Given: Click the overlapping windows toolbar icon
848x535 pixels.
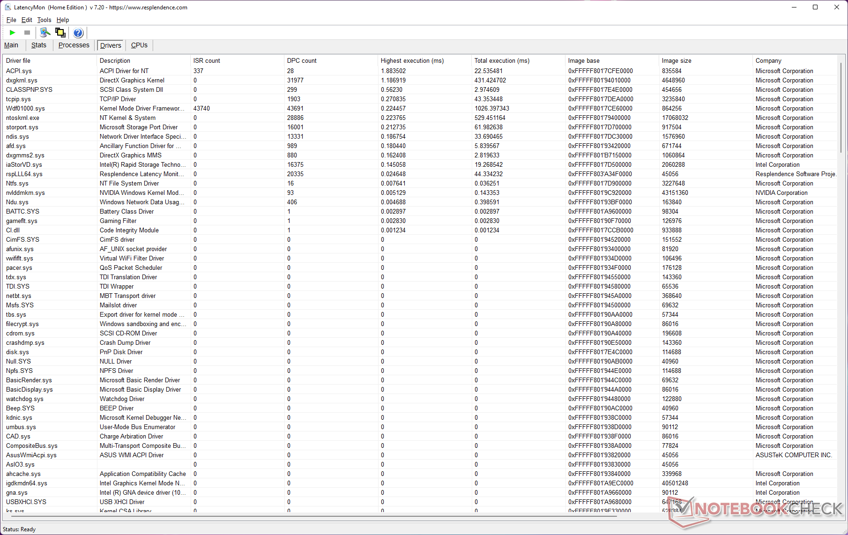Looking at the screenshot, I should pos(60,32).
